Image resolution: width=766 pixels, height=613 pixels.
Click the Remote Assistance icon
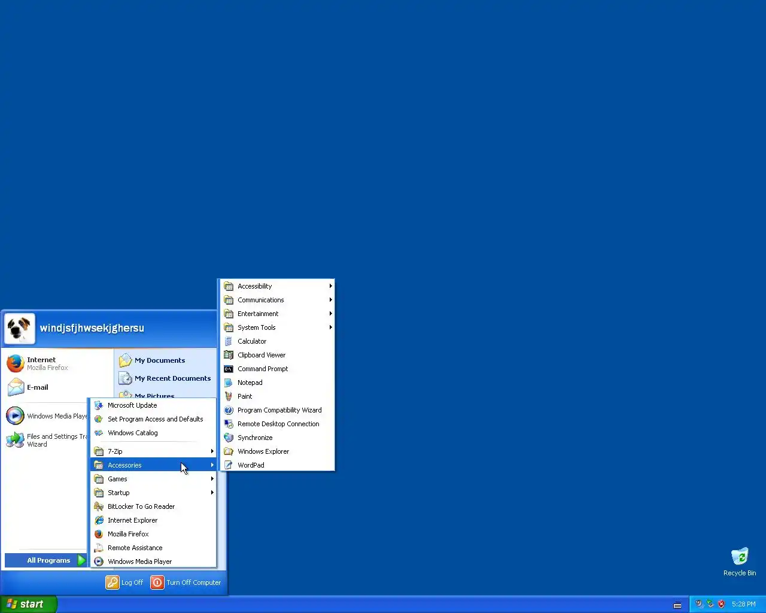99,548
